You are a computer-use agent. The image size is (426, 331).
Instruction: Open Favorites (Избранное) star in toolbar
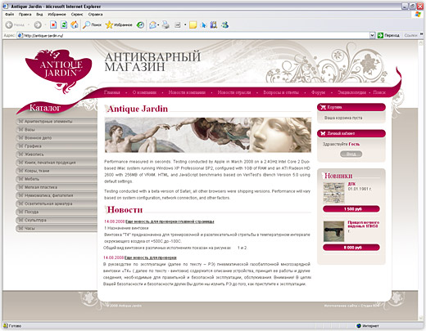(119, 25)
